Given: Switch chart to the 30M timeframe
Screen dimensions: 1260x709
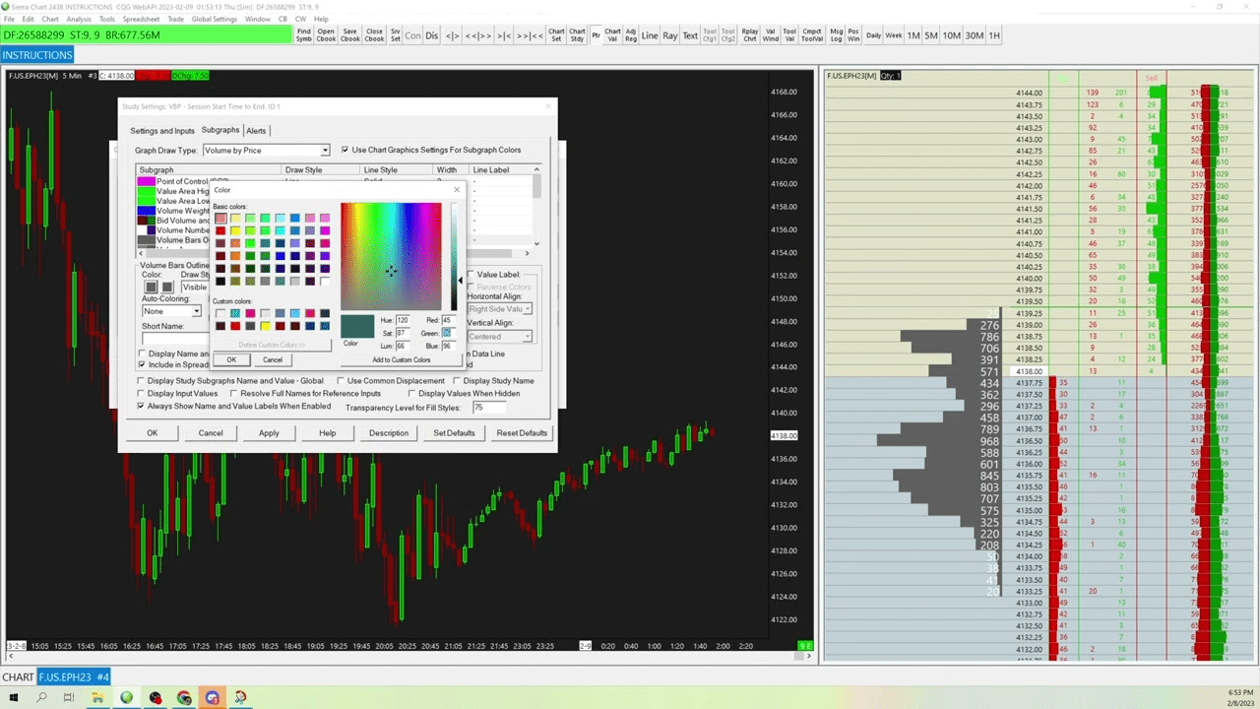Looking at the screenshot, I should (974, 35).
